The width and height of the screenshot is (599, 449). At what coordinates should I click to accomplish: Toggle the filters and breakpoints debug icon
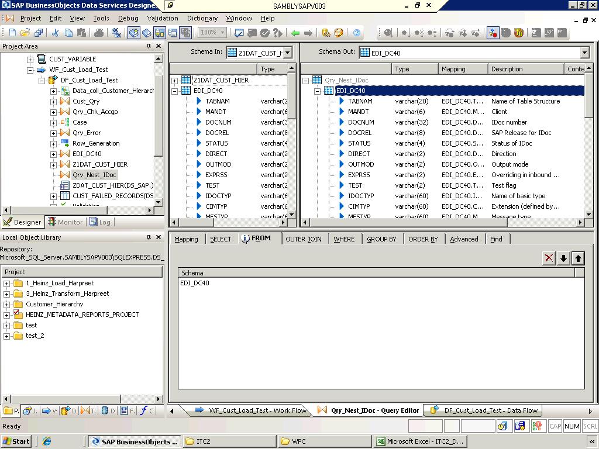tap(493, 33)
